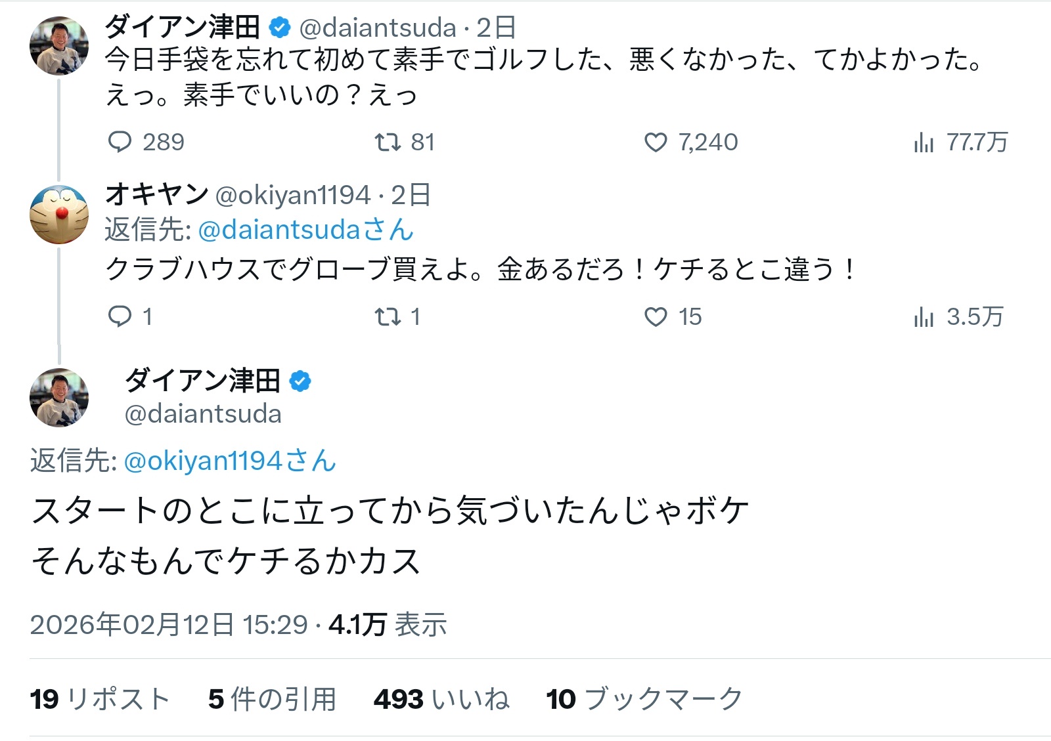
Task: View the 493 いいね likes list
Action: [441, 699]
